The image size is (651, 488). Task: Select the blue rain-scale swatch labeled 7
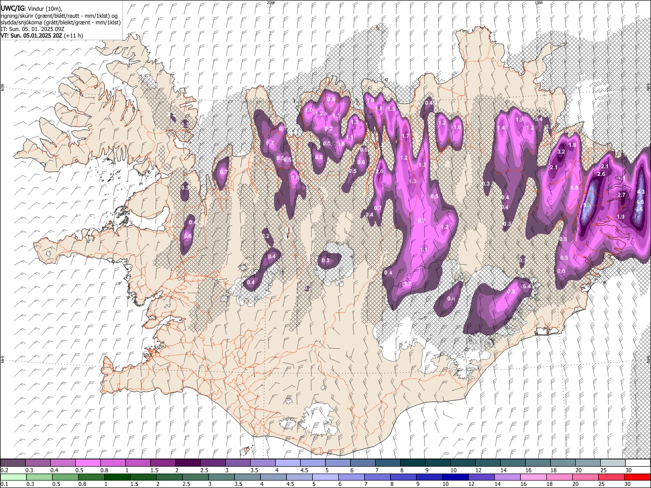coord(377,477)
